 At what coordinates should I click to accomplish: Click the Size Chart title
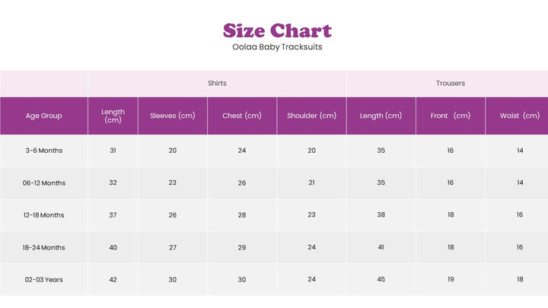(277, 31)
